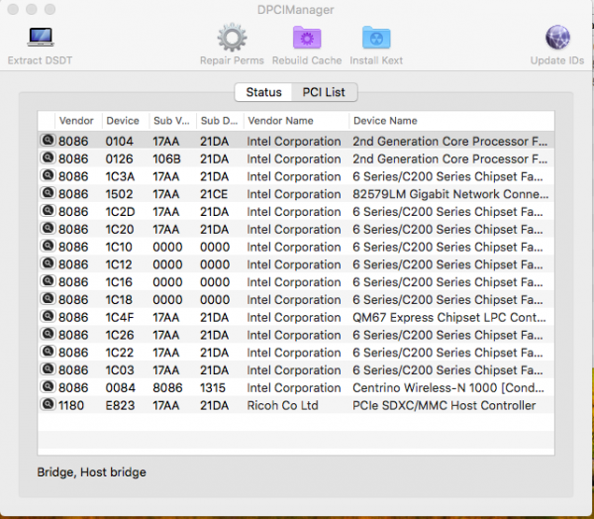
Task: Look up device 1C10 with magnifier icon
Action: (48, 246)
